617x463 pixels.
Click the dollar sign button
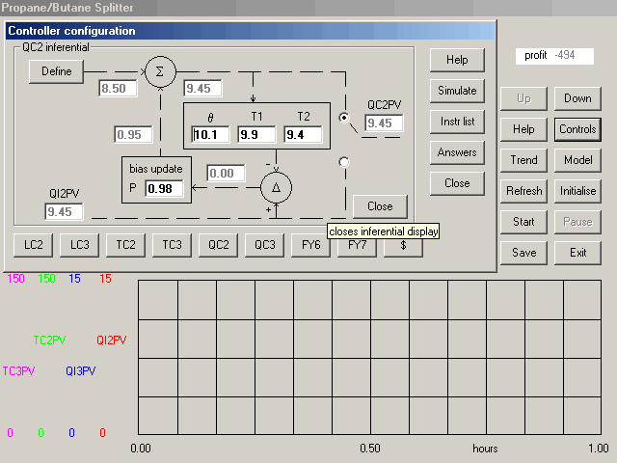(403, 245)
